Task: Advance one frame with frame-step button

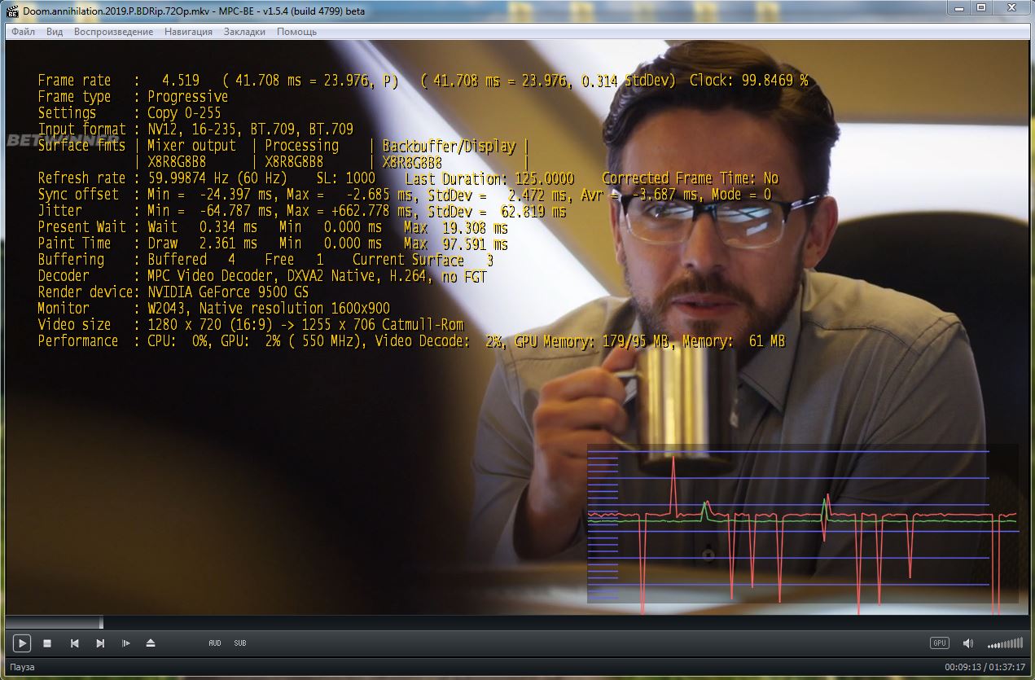Action: [125, 643]
